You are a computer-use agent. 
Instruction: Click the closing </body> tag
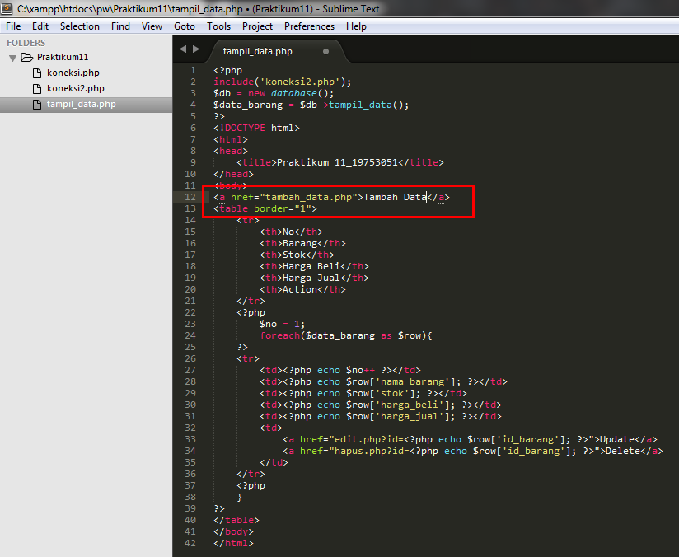(x=233, y=532)
